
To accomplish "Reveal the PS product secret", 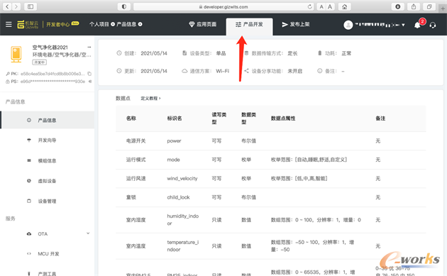I will click(x=90, y=82).
